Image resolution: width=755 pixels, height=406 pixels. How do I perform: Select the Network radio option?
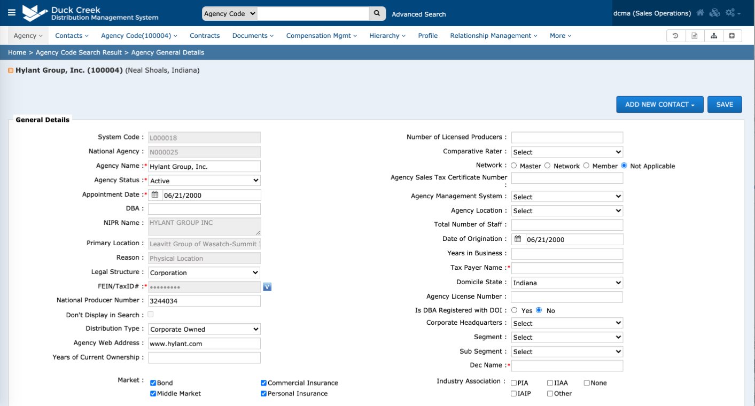pyautogui.click(x=547, y=166)
